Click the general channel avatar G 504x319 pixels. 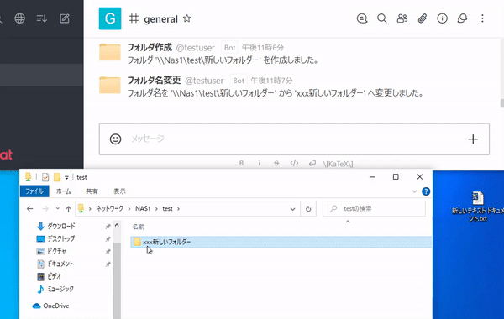pyautogui.click(x=110, y=18)
